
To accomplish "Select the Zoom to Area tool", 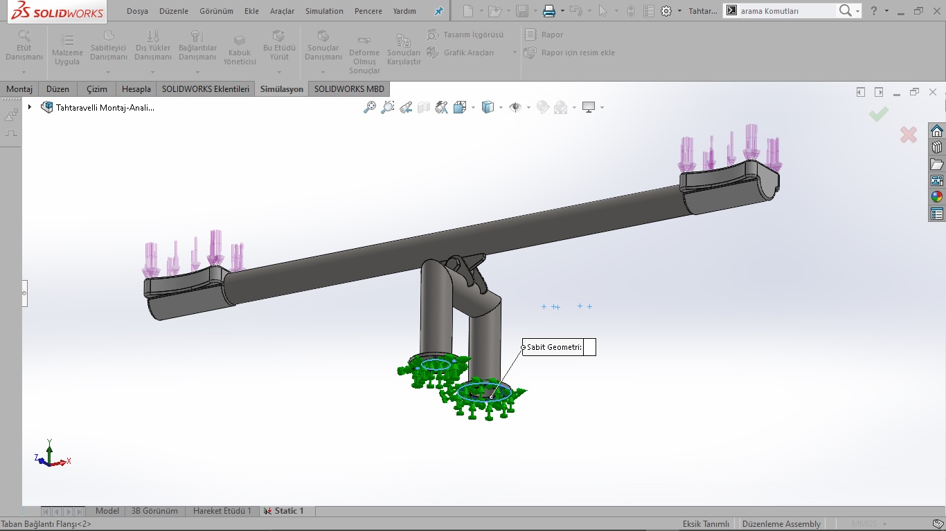I will (x=388, y=107).
